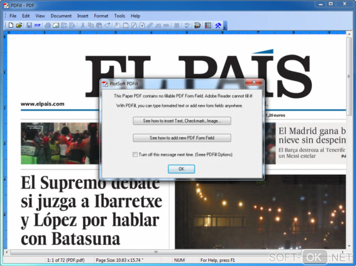This screenshot has width=356, height=266.
Task: Click 'See how to insert Text, Checkmark, Image...'
Action: point(182,121)
